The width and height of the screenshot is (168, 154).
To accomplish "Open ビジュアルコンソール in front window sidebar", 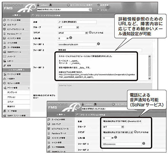I will pyautogui.click(x=60, y=129).
